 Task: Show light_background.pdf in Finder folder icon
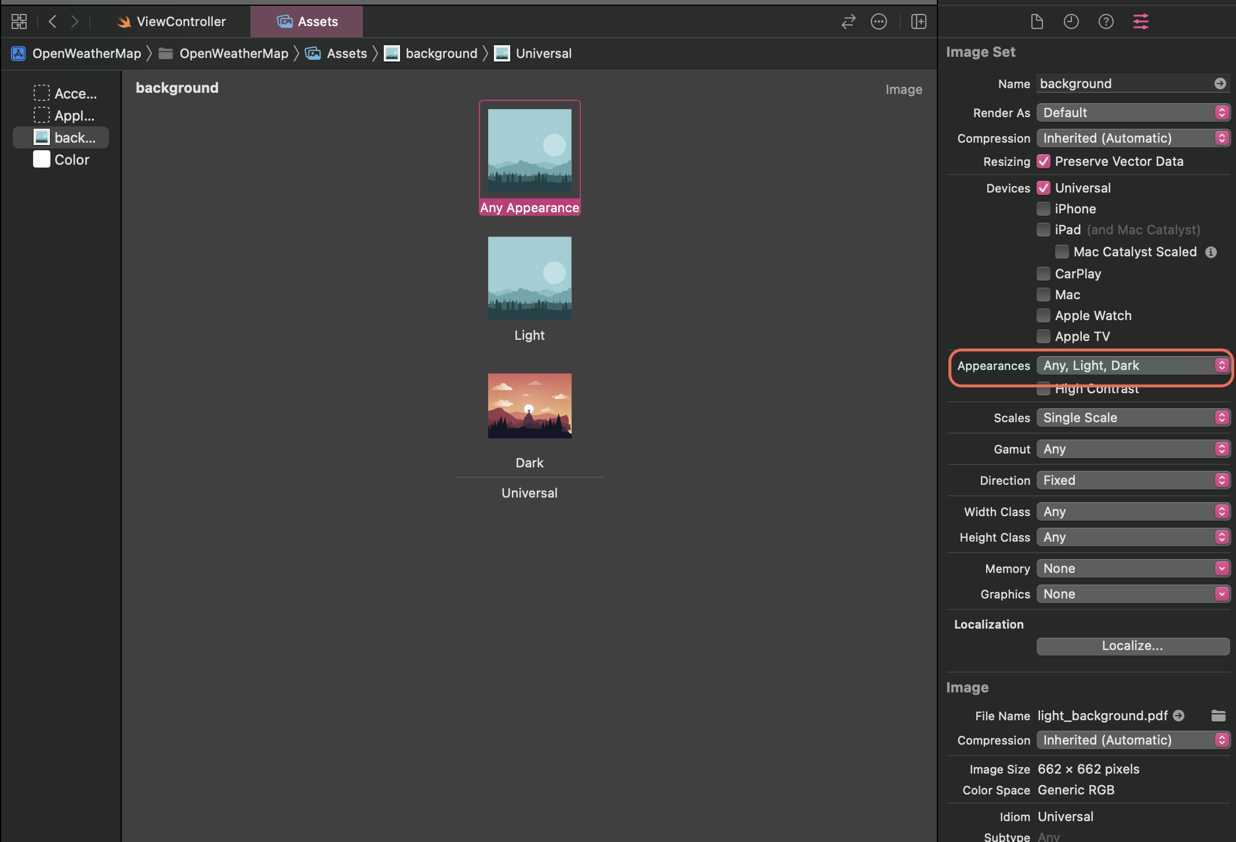click(x=1218, y=716)
